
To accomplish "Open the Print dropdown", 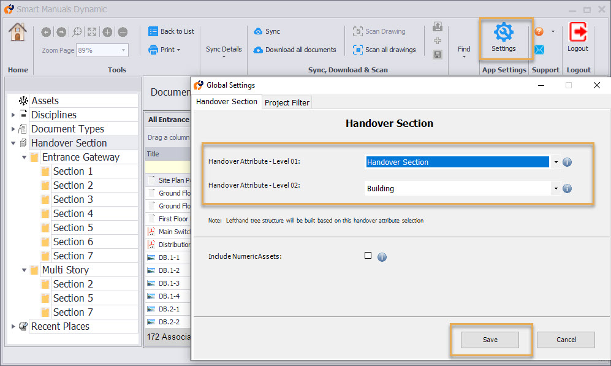I will pyautogui.click(x=164, y=50).
